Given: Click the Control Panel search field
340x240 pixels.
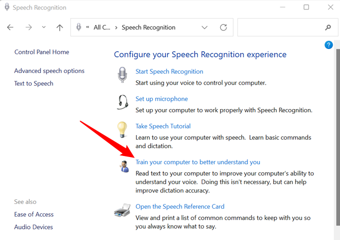Looking at the screenshot, I should click(280, 28).
